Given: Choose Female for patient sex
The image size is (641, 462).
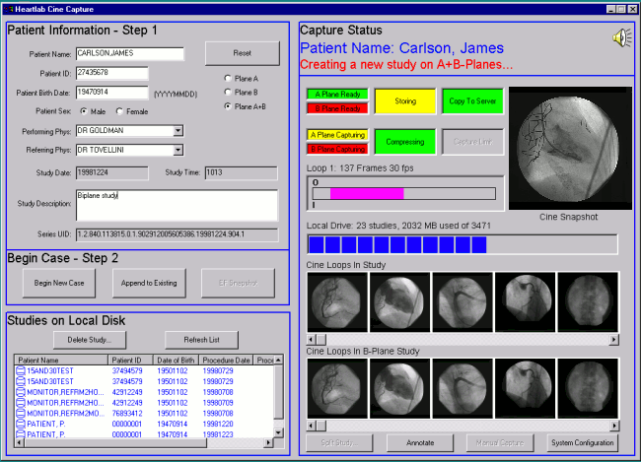Looking at the screenshot, I should tap(121, 111).
